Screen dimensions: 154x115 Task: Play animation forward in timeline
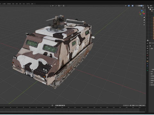61,105
